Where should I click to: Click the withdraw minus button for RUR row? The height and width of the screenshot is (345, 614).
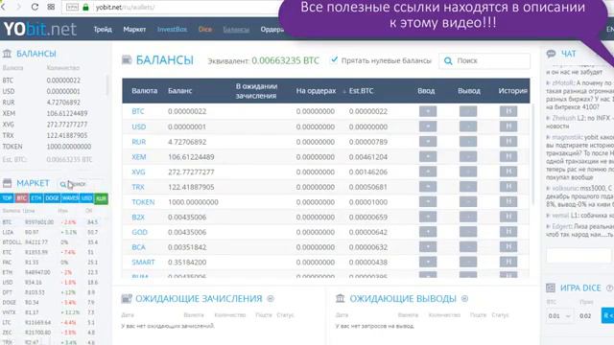pyautogui.click(x=468, y=142)
